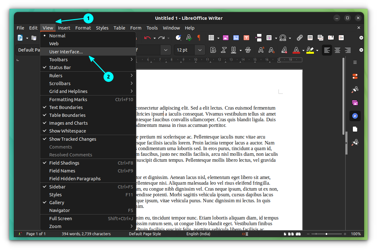Open sidebar settings hamburger menu
This screenshot has height=250, width=377.
(x=355, y=63)
